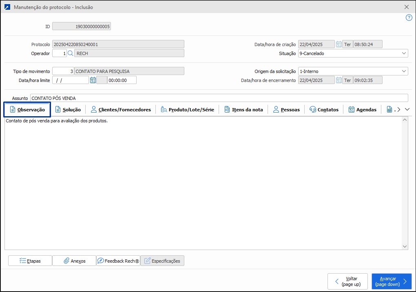Viewport: 416px width, 292px height.
Task: Click the observation text scrollbar down arrow
Action: (405, 246)
